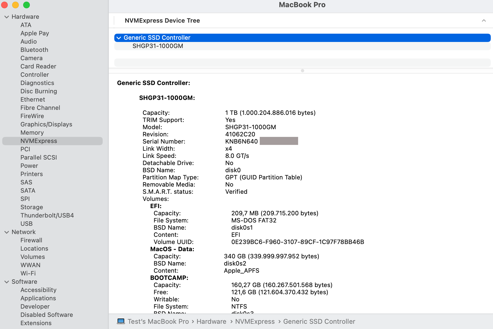Select Graphics/Displays in the sidebar

46,124
